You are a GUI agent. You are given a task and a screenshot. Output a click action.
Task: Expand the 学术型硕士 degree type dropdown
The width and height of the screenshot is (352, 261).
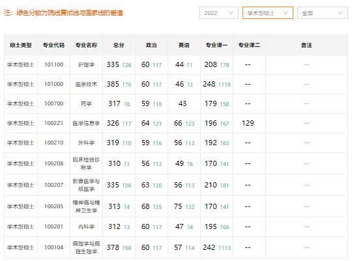pyautogui.click(x=268, y=13)
